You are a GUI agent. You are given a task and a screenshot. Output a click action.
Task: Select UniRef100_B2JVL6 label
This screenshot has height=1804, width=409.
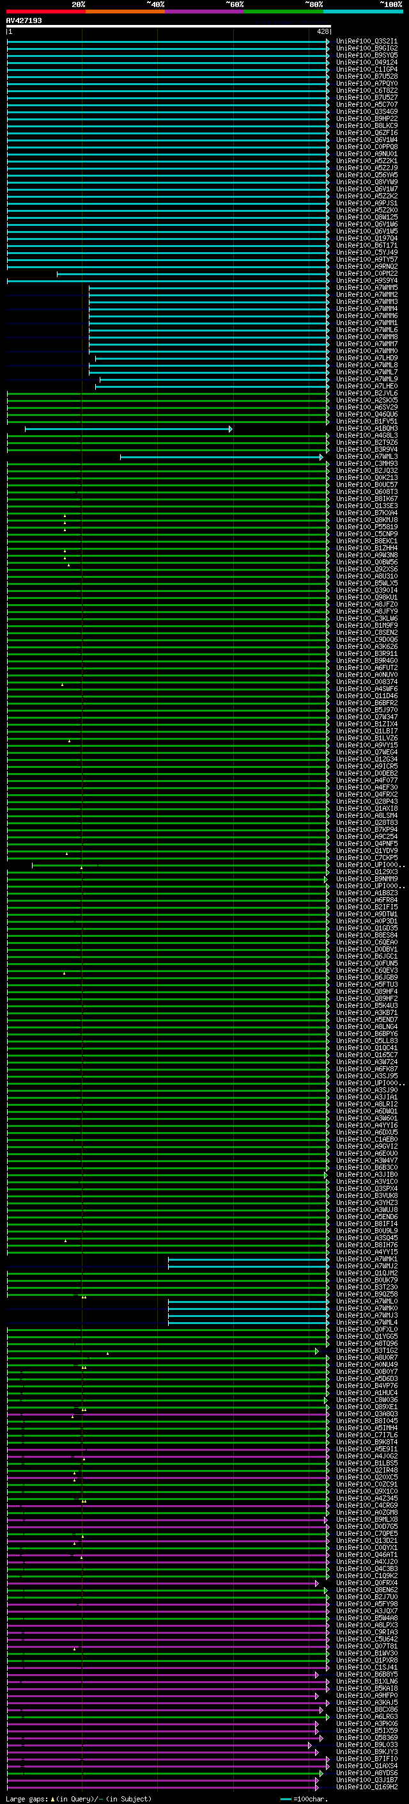pos(367,394)
